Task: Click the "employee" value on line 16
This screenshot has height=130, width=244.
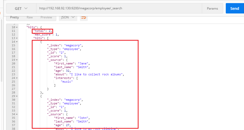Action: click(x=71, y=49)
